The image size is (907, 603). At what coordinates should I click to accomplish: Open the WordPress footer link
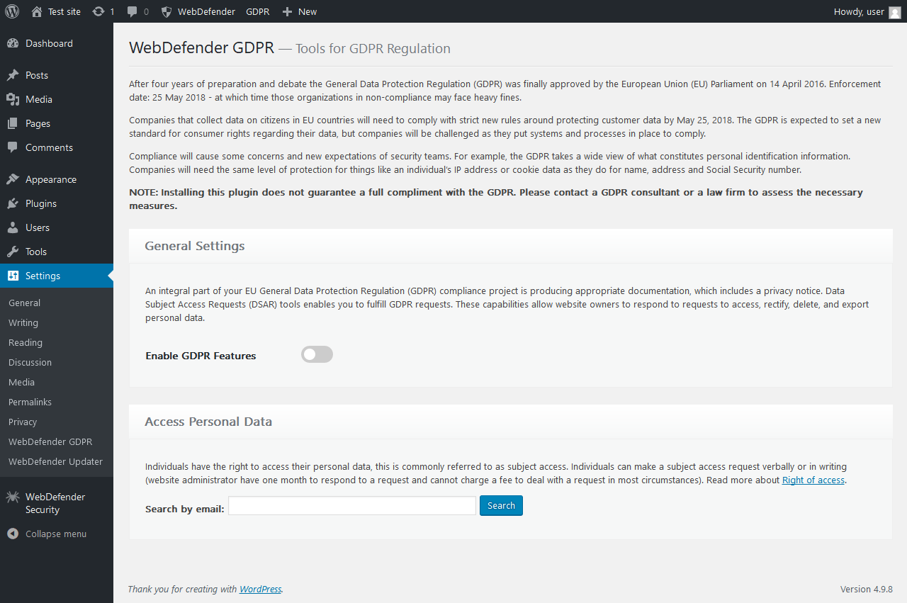tap(260, 589)
